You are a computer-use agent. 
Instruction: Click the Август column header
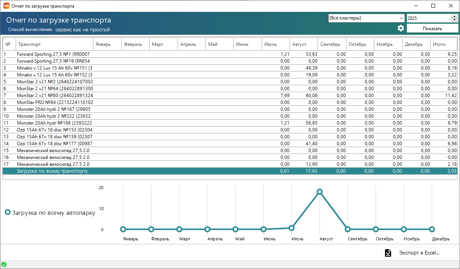tap(303, 44)
